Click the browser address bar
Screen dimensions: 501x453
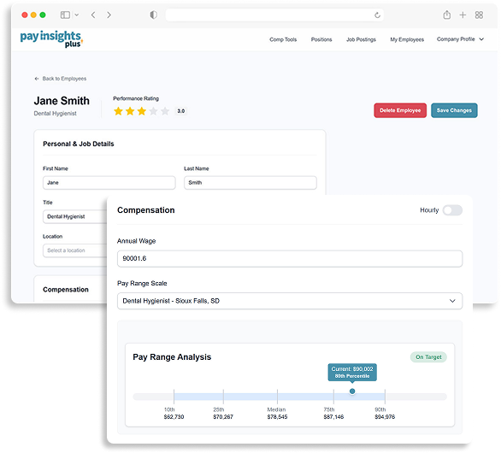[x=274, y=15]
